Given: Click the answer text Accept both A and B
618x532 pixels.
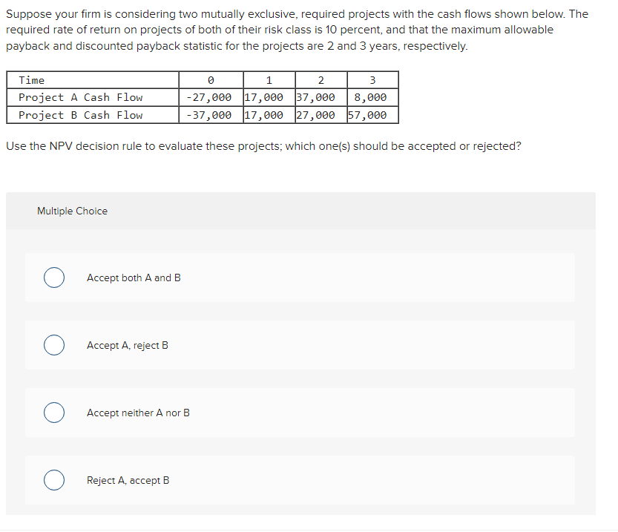Looking at the screenshot, I should (x=134, y=278).
